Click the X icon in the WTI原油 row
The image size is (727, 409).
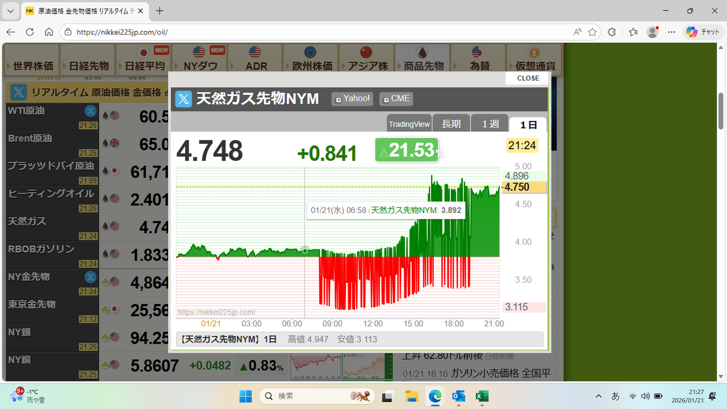point(90,111)
